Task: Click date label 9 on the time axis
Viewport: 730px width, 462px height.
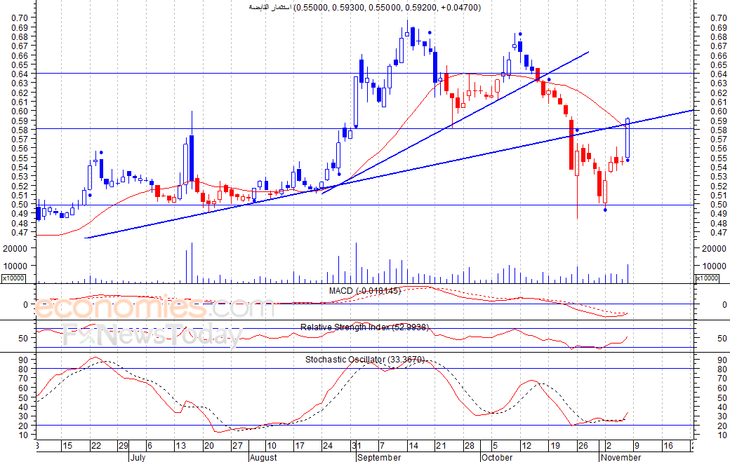Action: pos(637,446)
